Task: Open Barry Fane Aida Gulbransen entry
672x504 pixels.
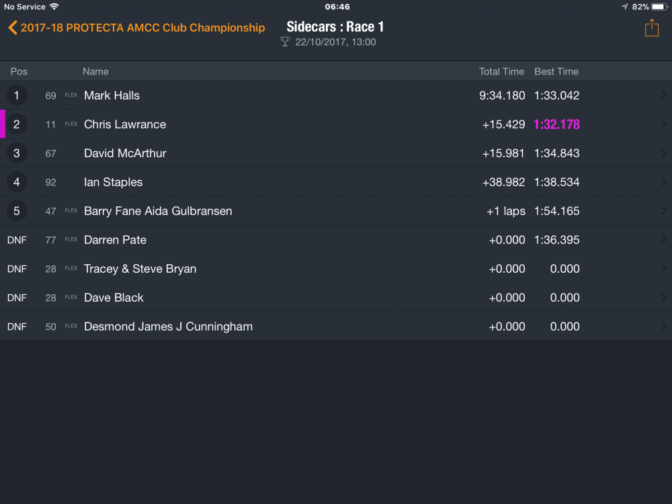Action: coord(336,211)
